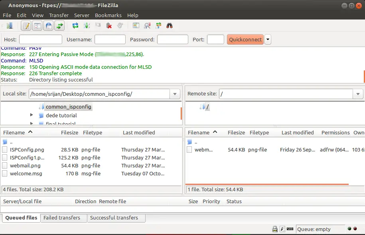Screen dimensions: 365x235
Task: Open the View menu
Action: point(38,16)
